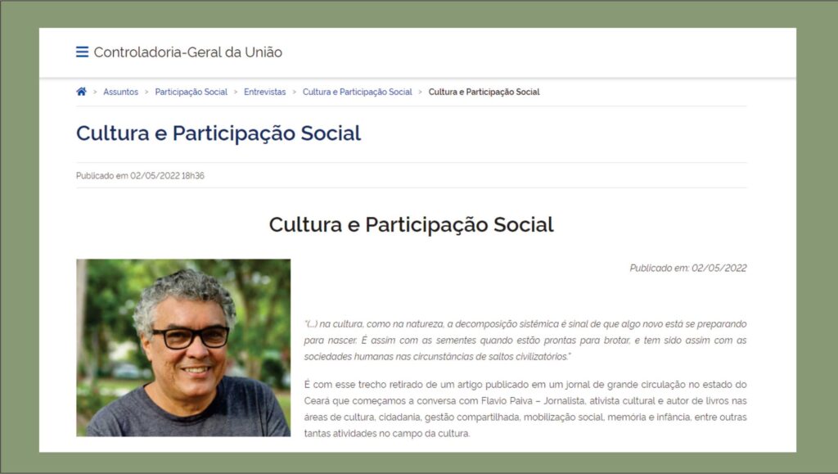Screen dimensions: 838x474
Task: Click the chevron right after the home icon
Action: (95, 92)
